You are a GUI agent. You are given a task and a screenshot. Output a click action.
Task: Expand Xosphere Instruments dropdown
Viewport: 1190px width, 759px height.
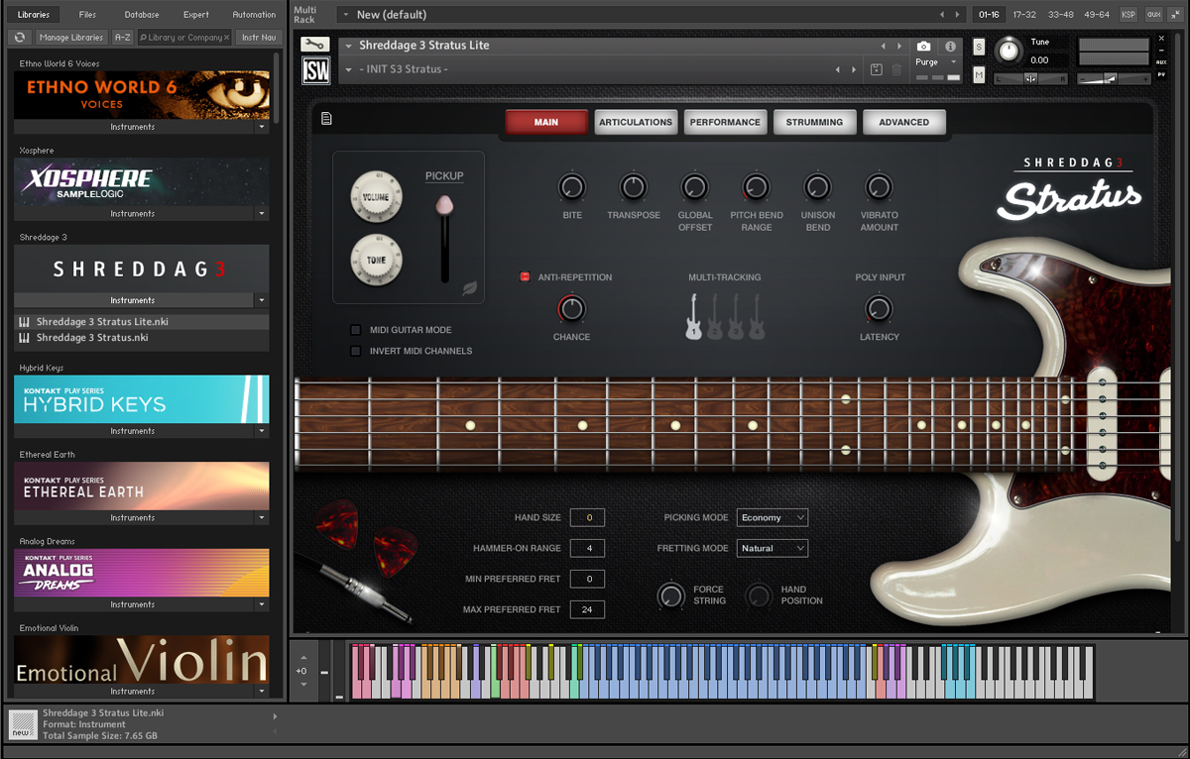coord(263,214)
